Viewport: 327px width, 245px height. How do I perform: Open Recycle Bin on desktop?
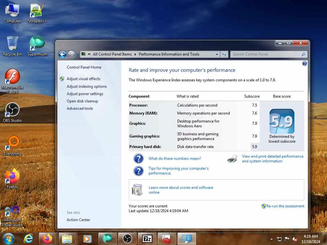click(x=12, y=47)
